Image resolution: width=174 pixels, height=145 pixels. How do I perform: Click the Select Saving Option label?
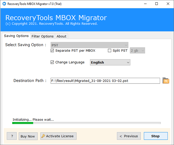click(x=26, y=45)
